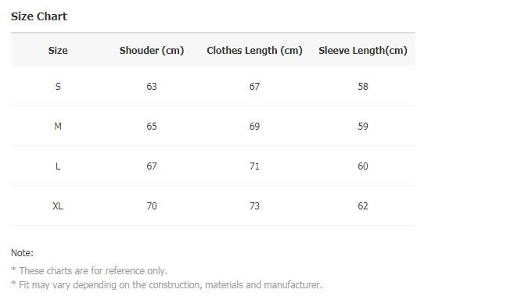Click sleeve length value 58

[363, 87]
